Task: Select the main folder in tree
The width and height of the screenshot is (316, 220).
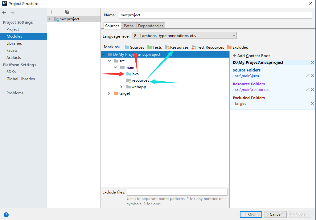Action: [129, 67]
